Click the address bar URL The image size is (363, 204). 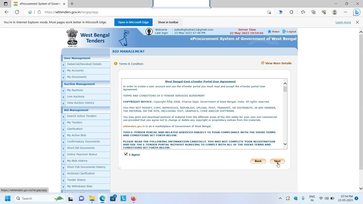(x=71, y=12)
